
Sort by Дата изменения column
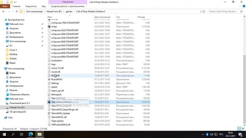tap(102, 17)
